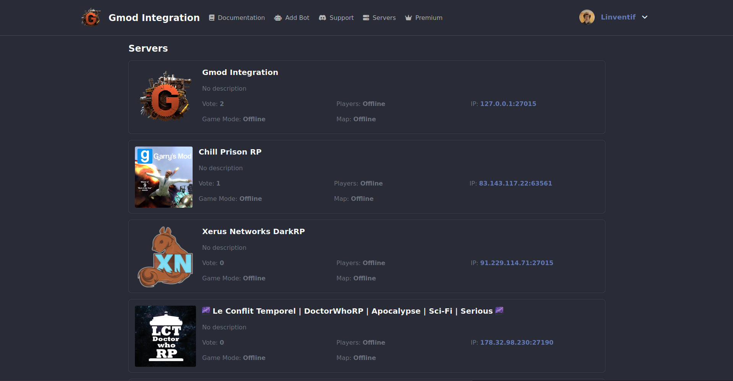Click the LCT Doctor Who RP thumbnail
Screen dimensions: 733x381
(x=165, y=336)
